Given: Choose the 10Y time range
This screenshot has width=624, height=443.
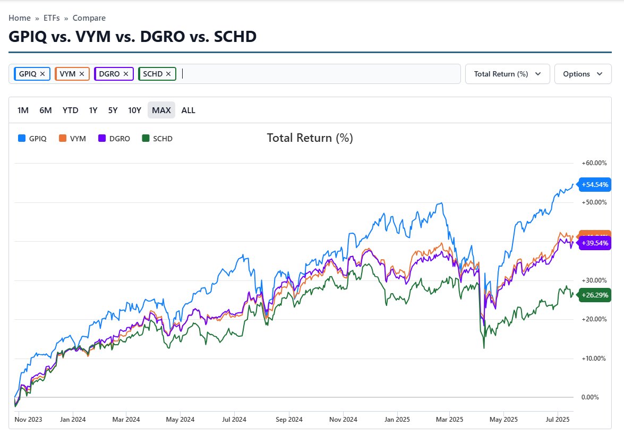Looking at the screenshot, I should click(134, 110).
